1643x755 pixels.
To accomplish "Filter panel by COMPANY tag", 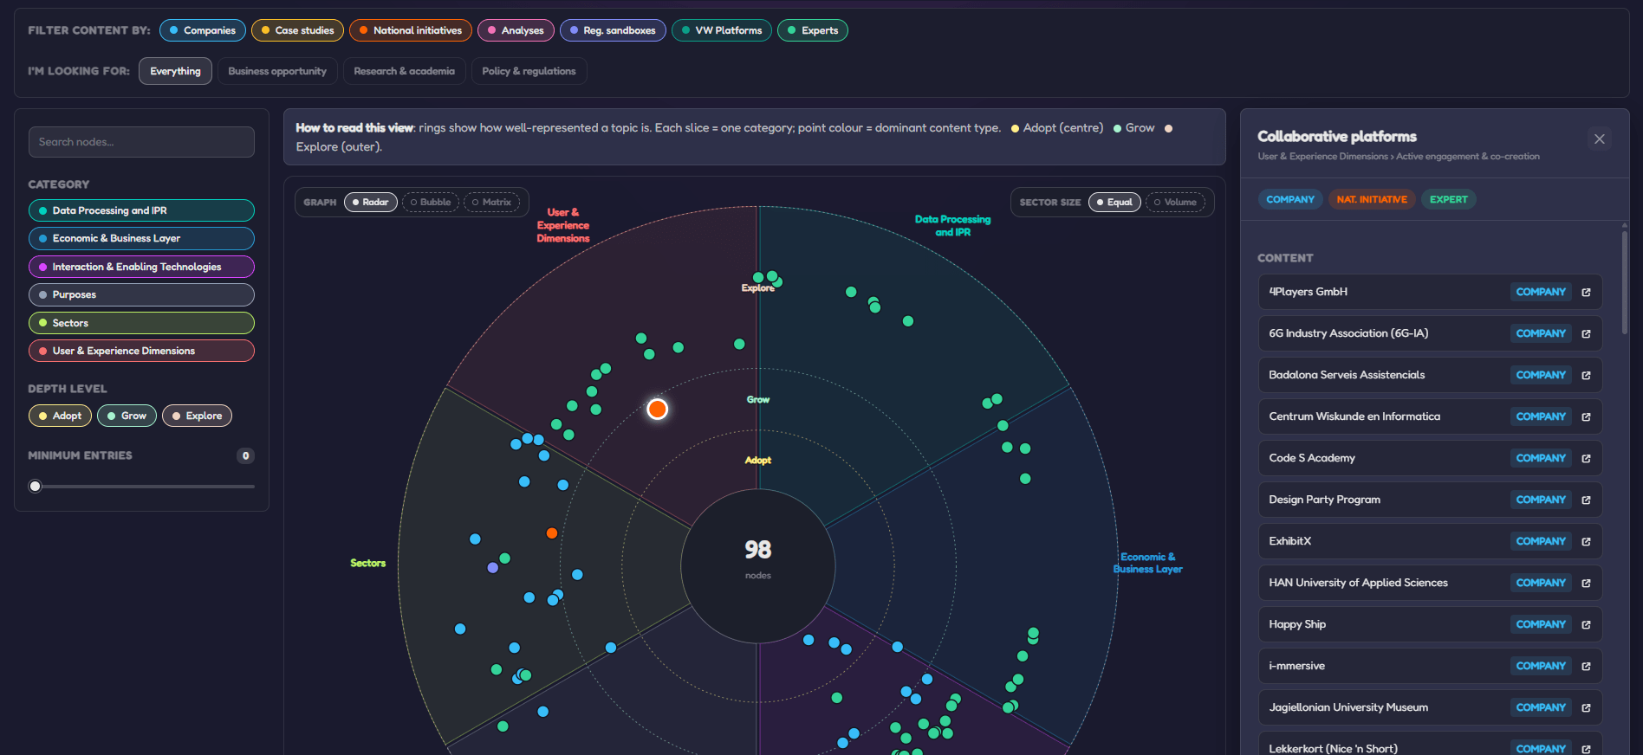I will click(1290, 199).
